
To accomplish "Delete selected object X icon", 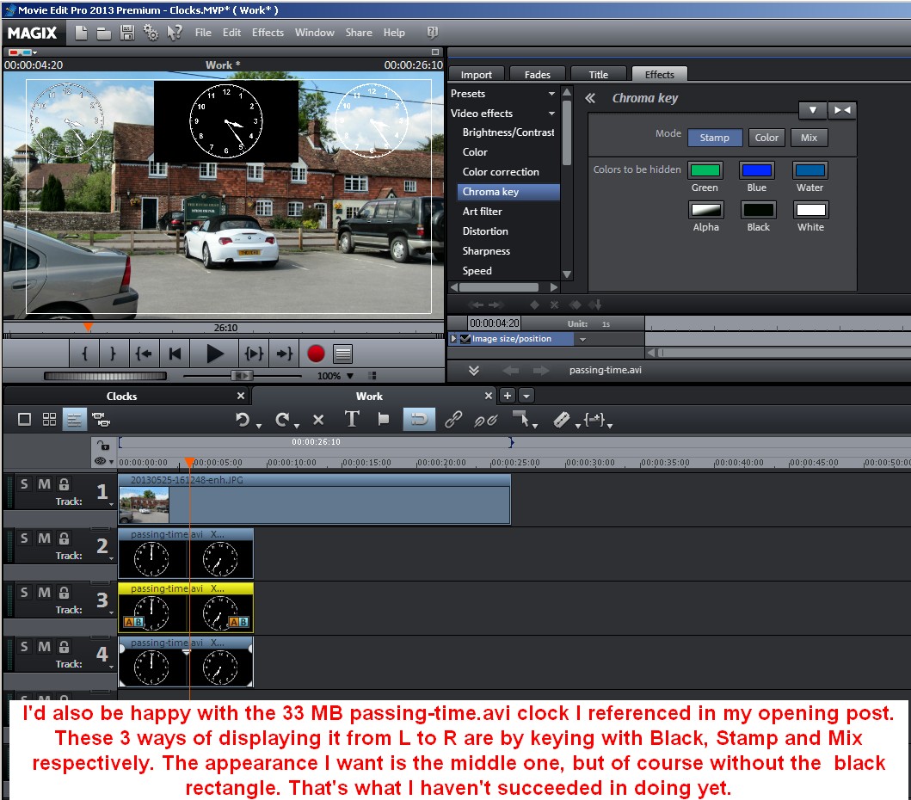I will (317, 420).
